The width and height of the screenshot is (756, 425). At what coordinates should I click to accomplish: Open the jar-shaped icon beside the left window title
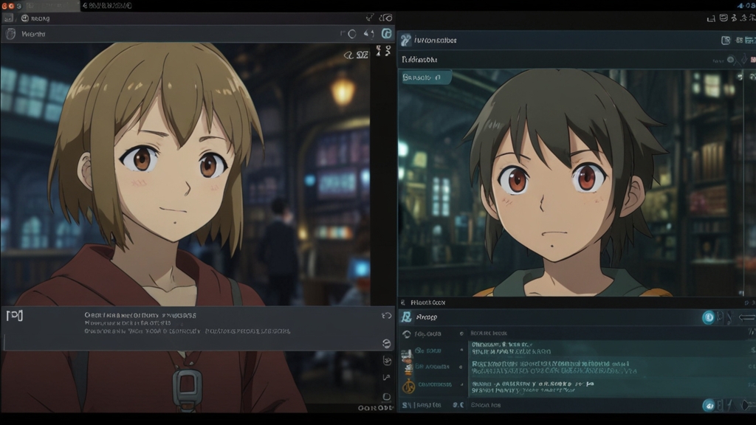(x=10, y=34)
